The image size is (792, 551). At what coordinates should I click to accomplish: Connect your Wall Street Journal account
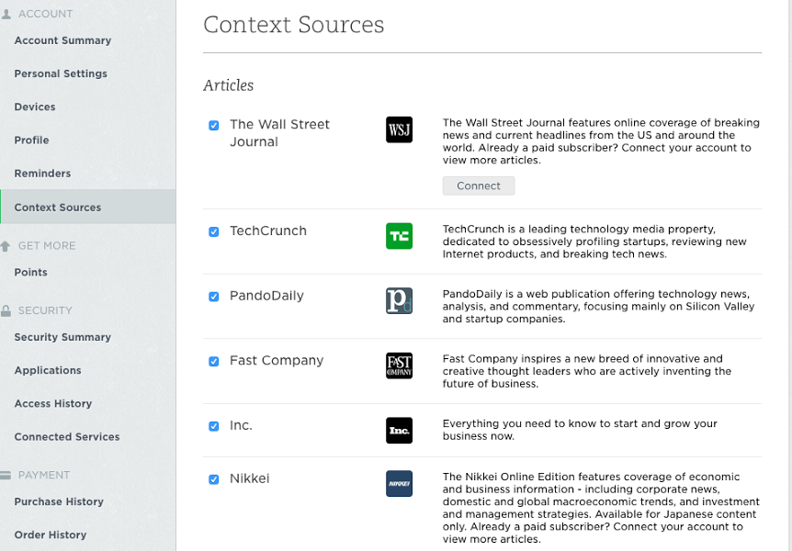point(479,186)
